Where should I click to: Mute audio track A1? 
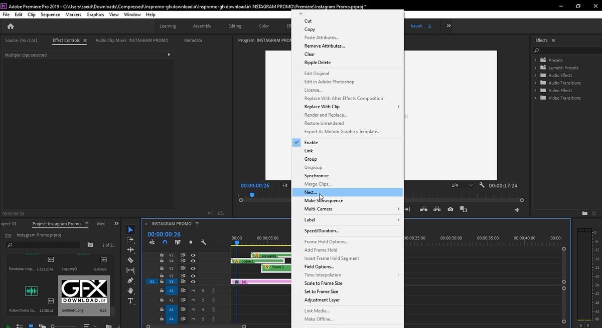(x=193, y=291)
